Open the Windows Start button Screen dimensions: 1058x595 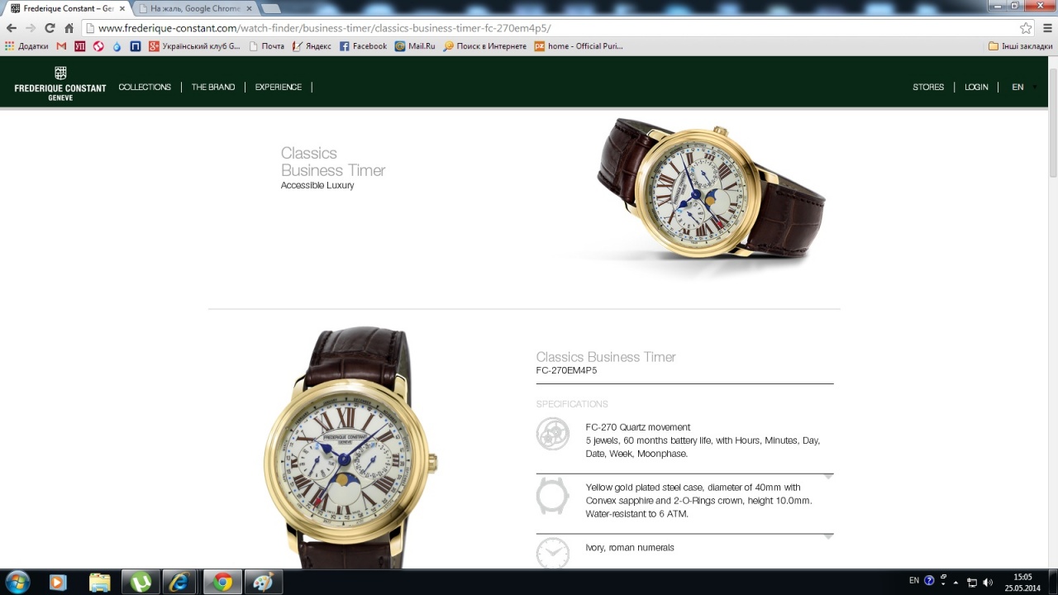[17, 582]
